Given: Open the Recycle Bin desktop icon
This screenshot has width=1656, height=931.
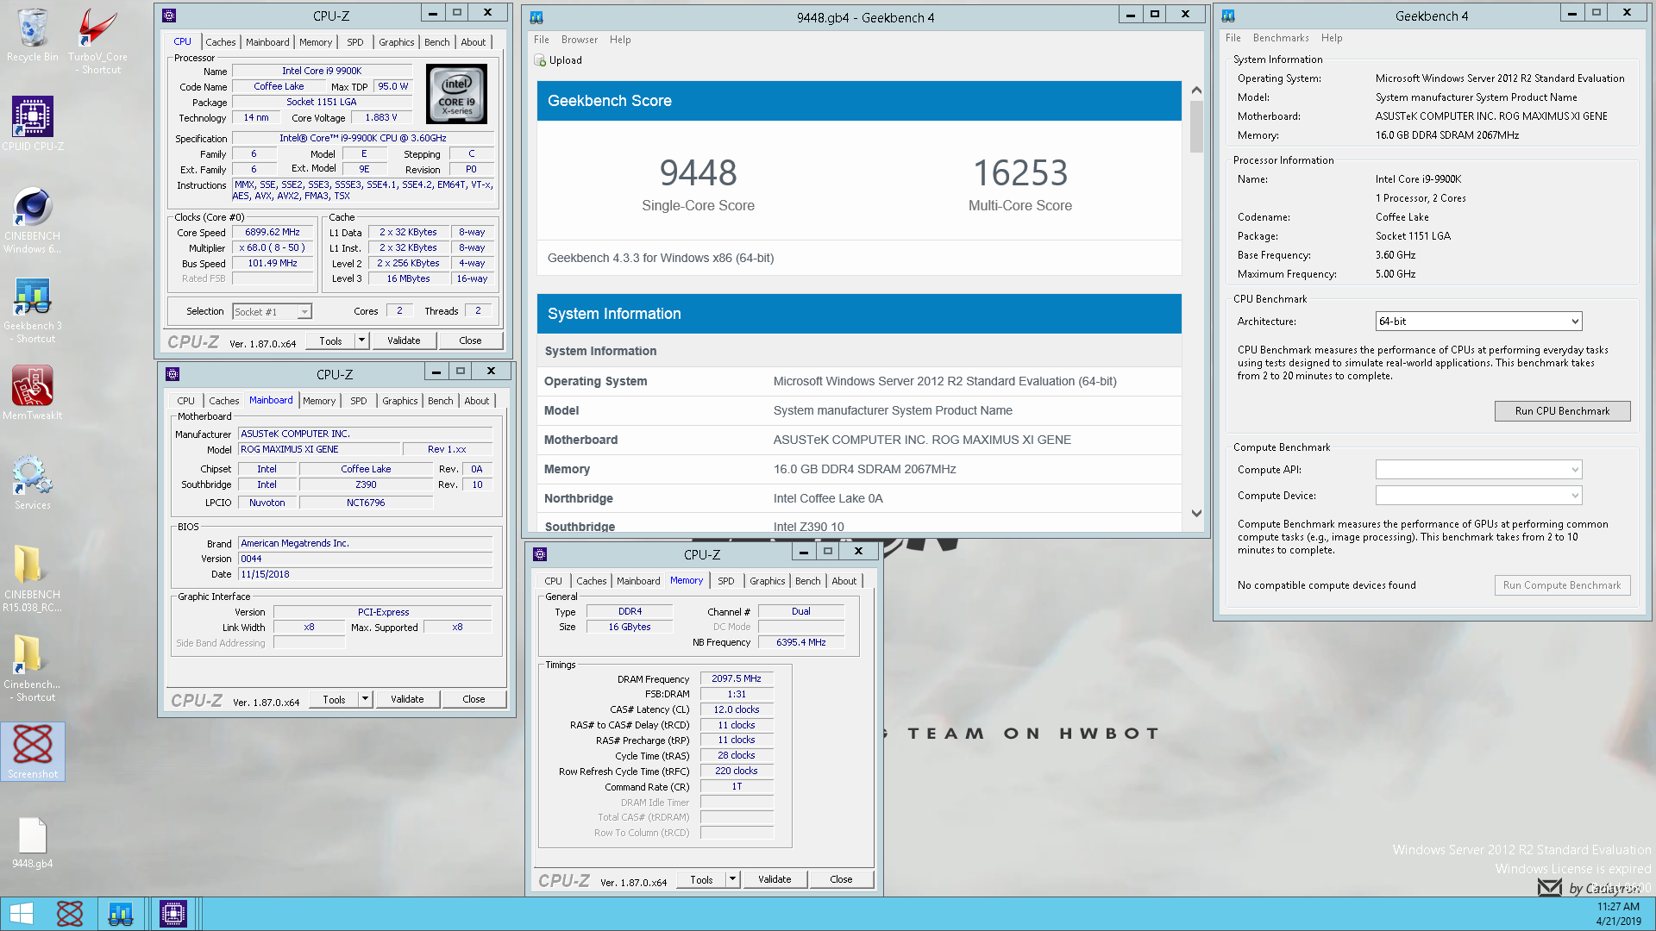Looking at the screenshot, I should (33, 34).
